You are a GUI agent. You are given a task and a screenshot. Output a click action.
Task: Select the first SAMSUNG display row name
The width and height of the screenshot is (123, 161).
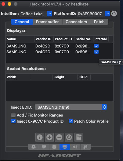pos(16,46)
